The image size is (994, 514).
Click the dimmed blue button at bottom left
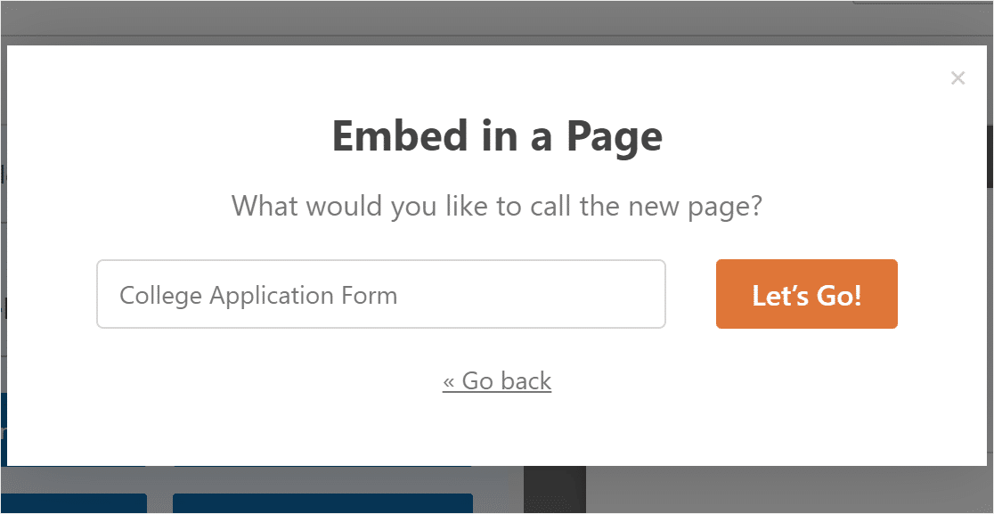point(74,503)
